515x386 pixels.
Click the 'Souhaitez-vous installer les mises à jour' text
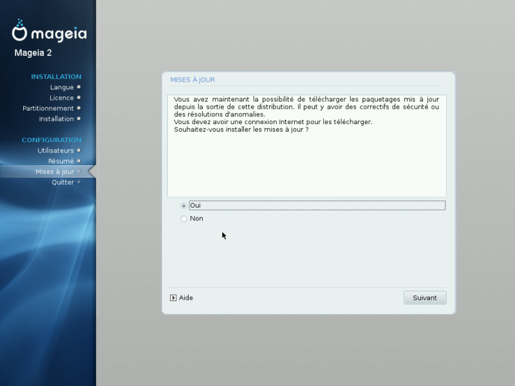(241, 130)
